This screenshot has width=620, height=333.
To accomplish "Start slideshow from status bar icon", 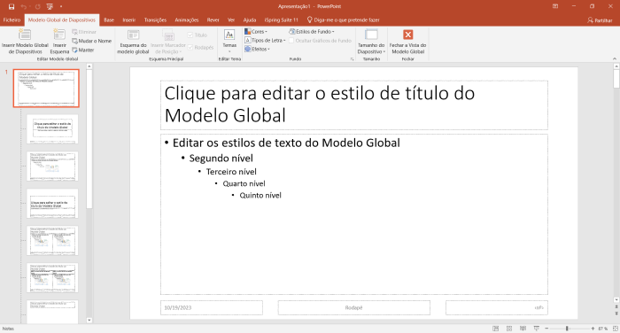I will pos(537,329).
